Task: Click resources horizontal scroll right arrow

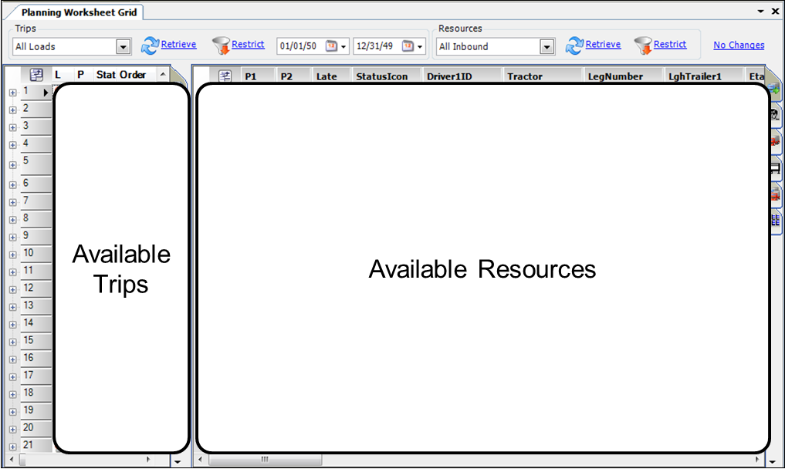Action: (x=756, y=459)
